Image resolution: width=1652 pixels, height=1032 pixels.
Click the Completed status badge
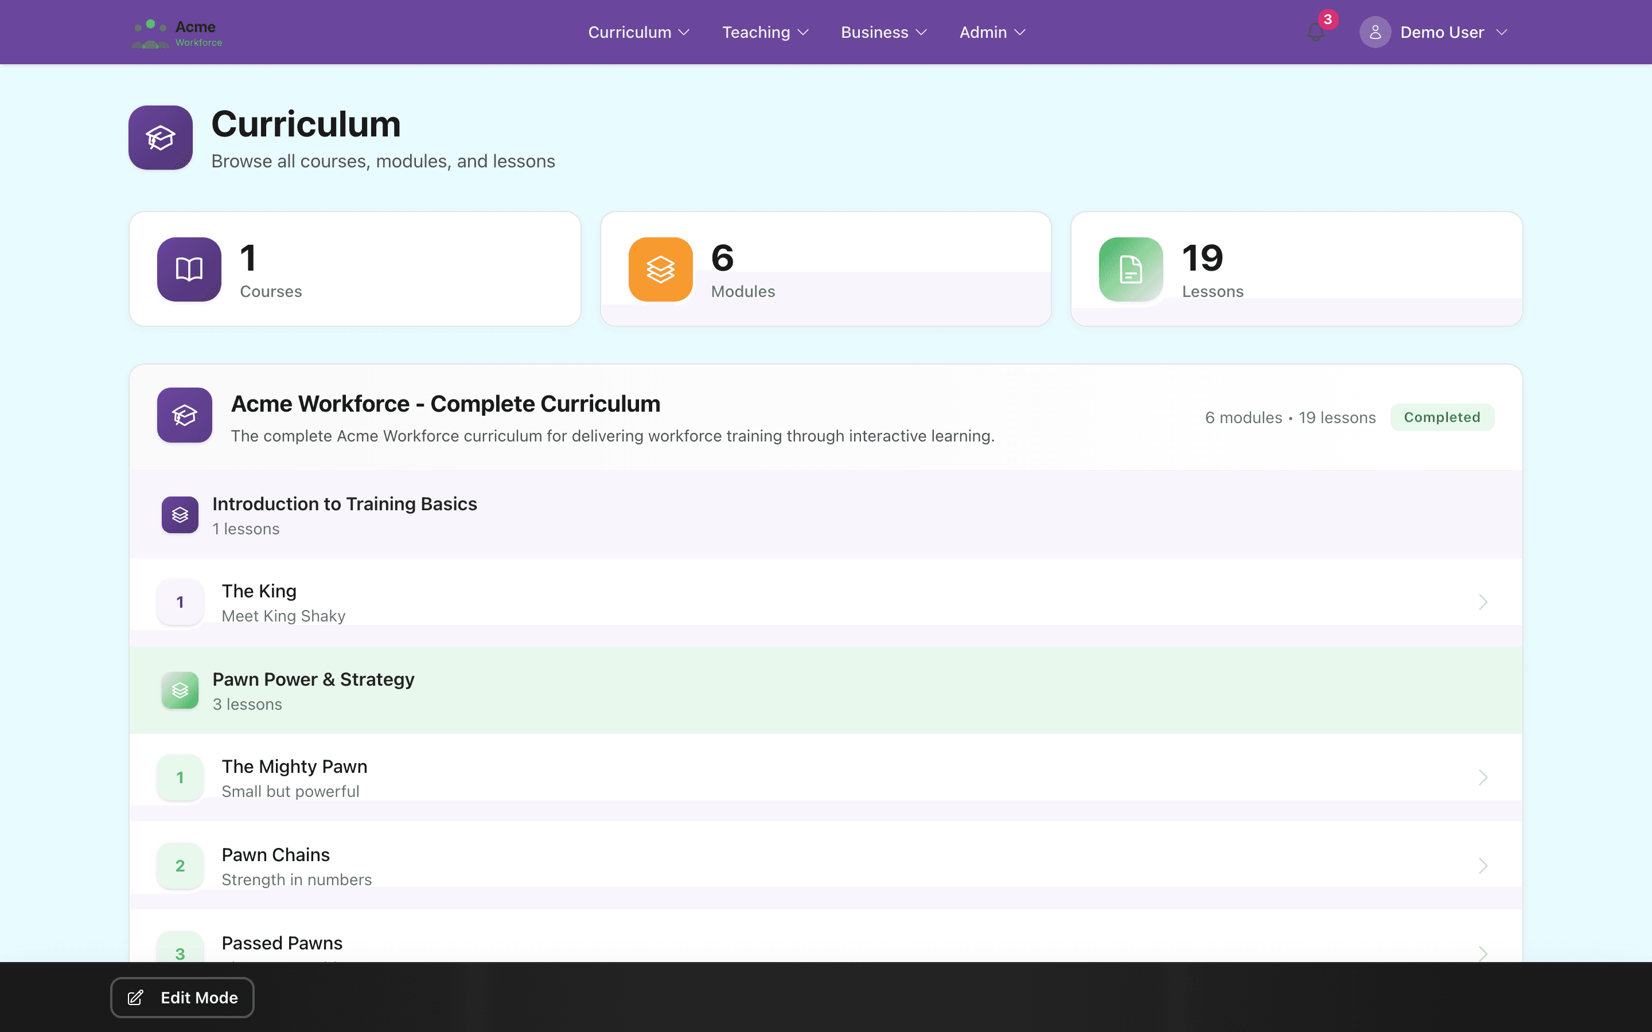click(1441, 417)
